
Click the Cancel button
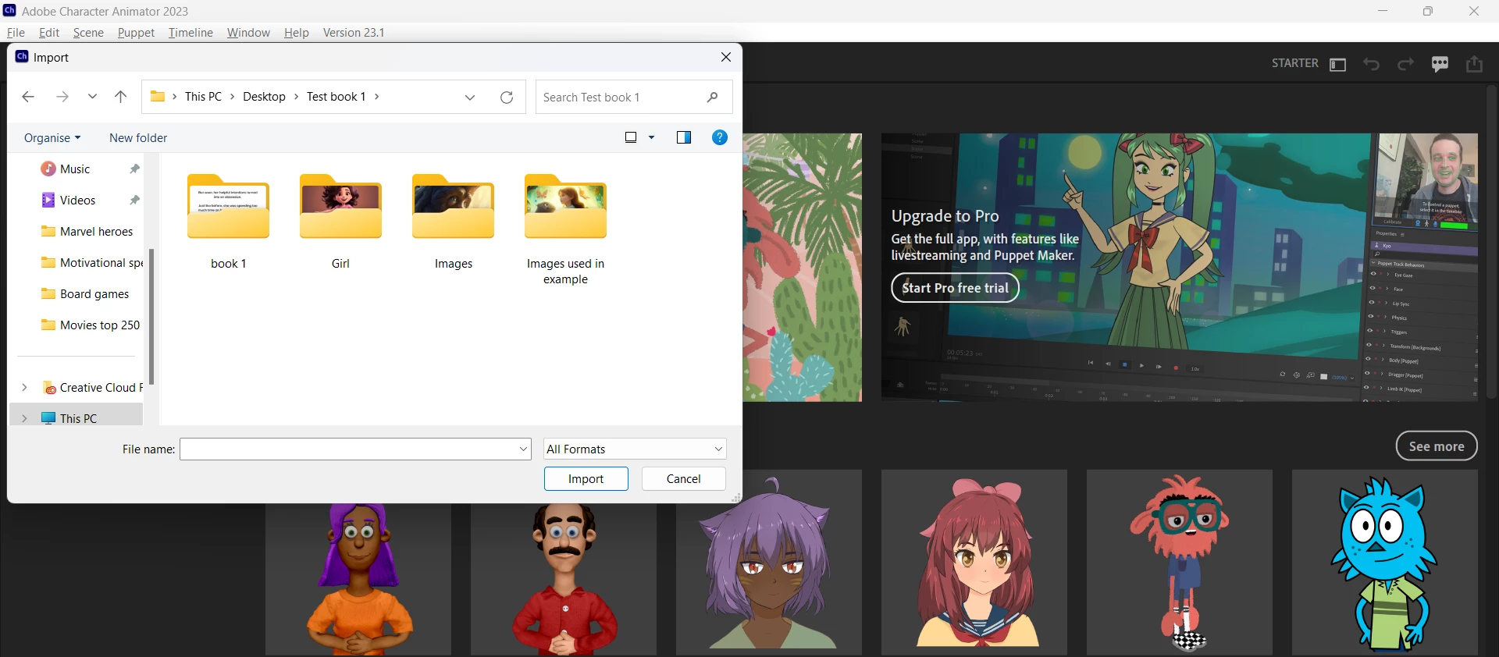683,478
